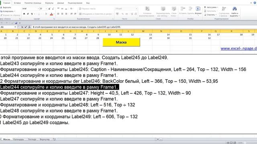Click the red font color A

[51, 14]
